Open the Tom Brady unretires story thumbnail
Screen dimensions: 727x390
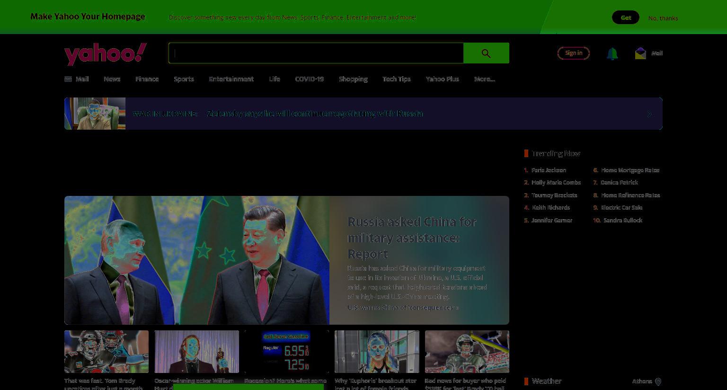tap(106, 352)
